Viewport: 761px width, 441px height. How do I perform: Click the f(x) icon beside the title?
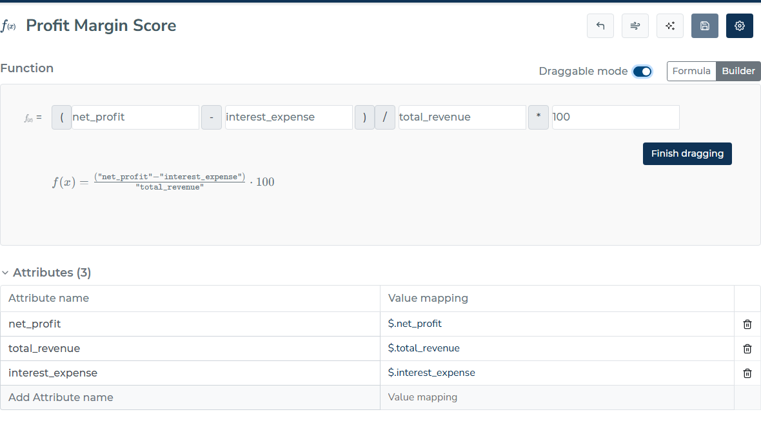coord(8,26)
